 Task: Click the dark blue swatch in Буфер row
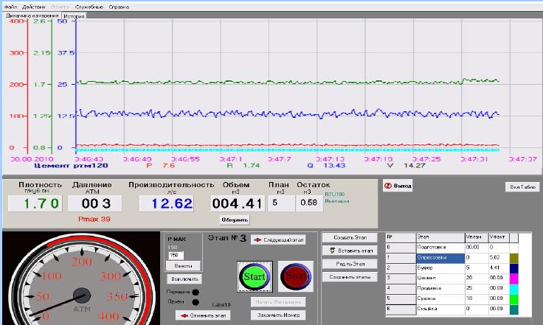click(x=514, y=268)
